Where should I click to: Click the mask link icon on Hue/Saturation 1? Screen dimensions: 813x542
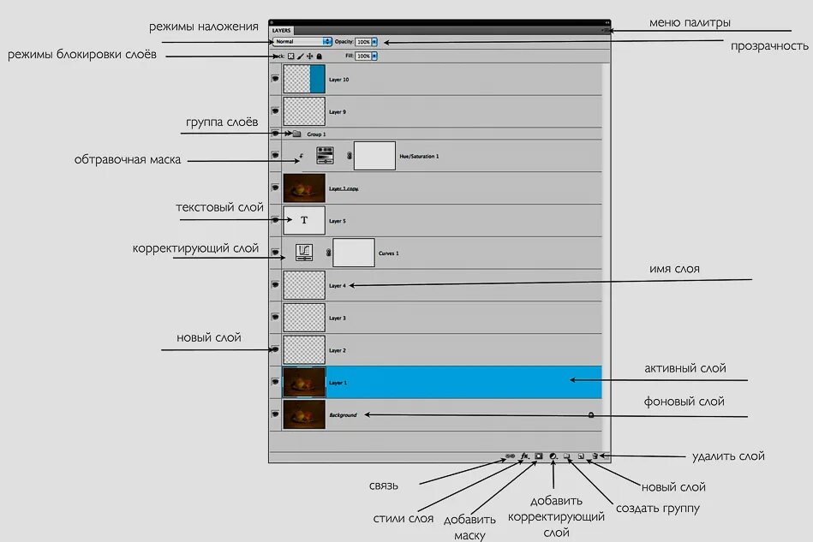(x=350, y=156)
